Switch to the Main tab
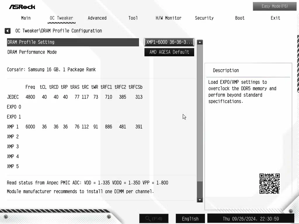 (x=26, y=18)
